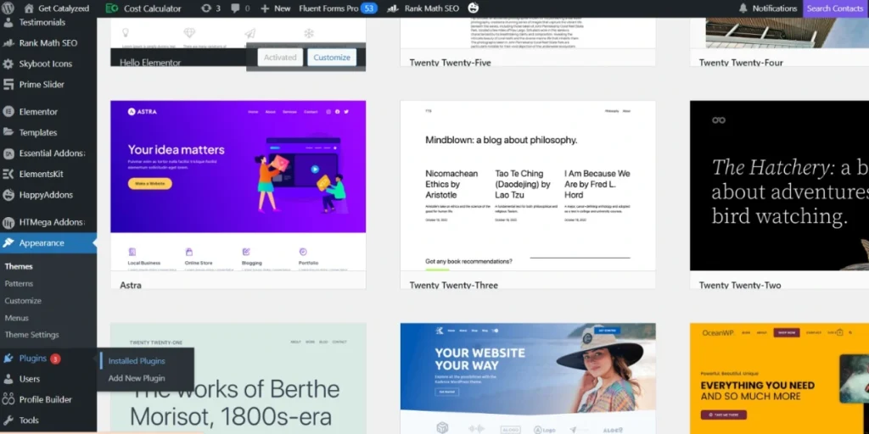Image resolution: width=869 pixels, height=434 pixels.
Task: Click the WordPress logo icon
Action: pos(8,8)
